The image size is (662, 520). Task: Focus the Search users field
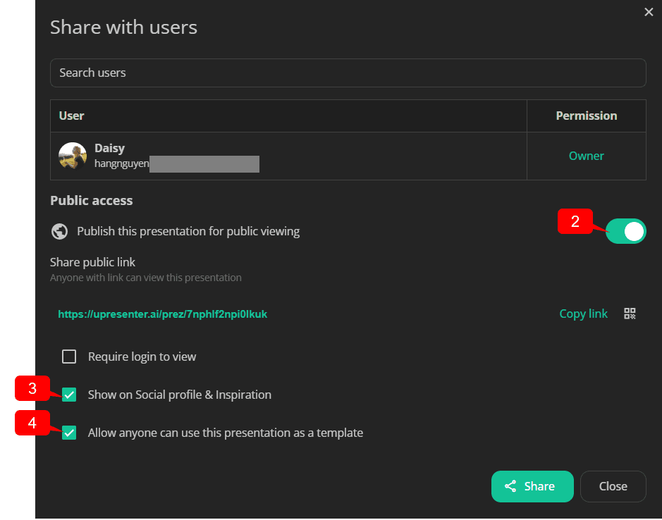coord(348,73)
